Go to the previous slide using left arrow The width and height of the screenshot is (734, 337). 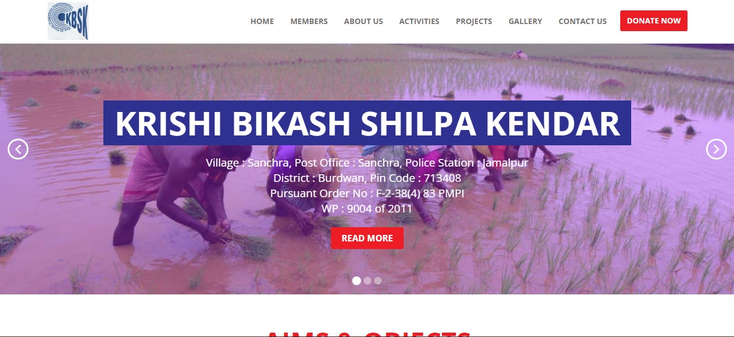click(18, 149)
